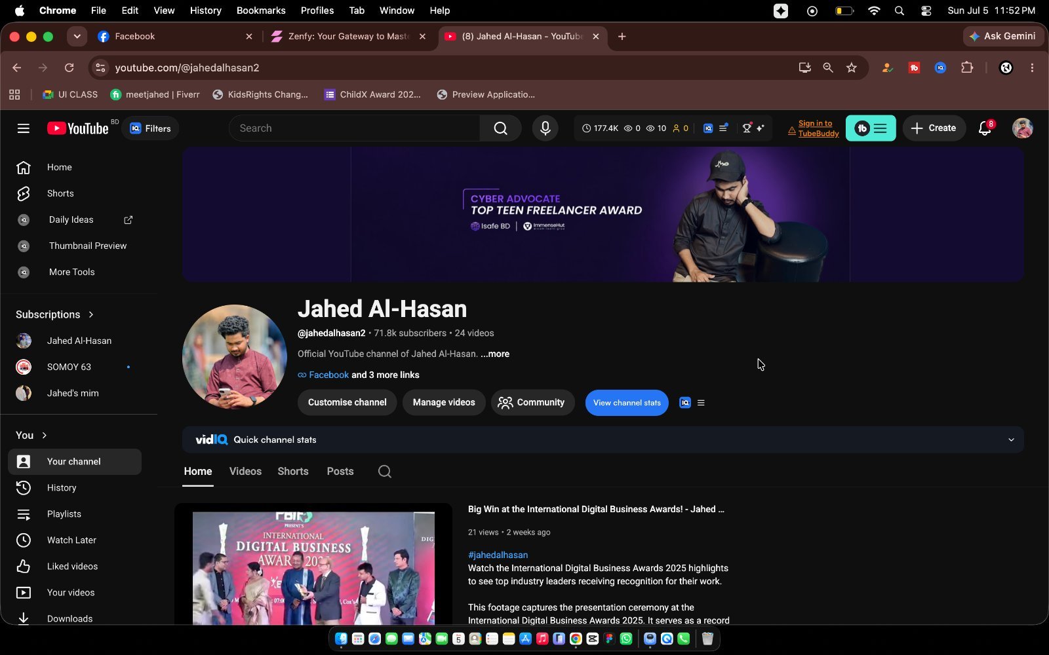
Task: Click View channel stats button
Action: [627, 403]
